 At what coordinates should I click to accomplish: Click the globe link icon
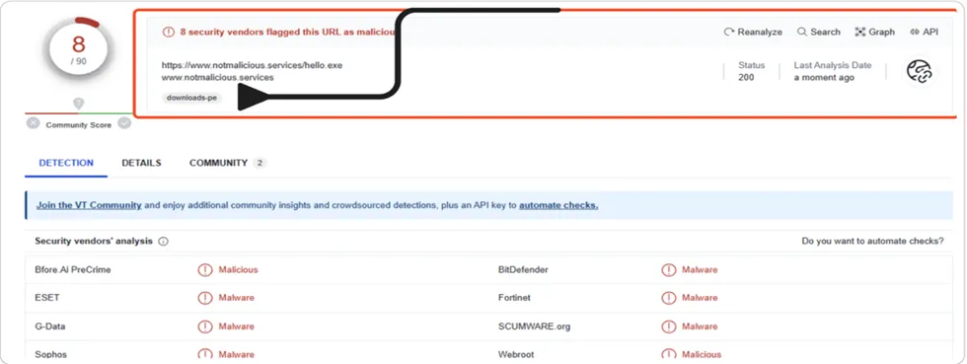[919, 72]
